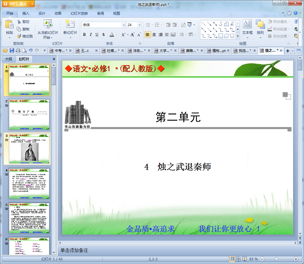The image size is (304, 264).
Task: Start slideshow from status bar icon
Action: coord(245,259)
